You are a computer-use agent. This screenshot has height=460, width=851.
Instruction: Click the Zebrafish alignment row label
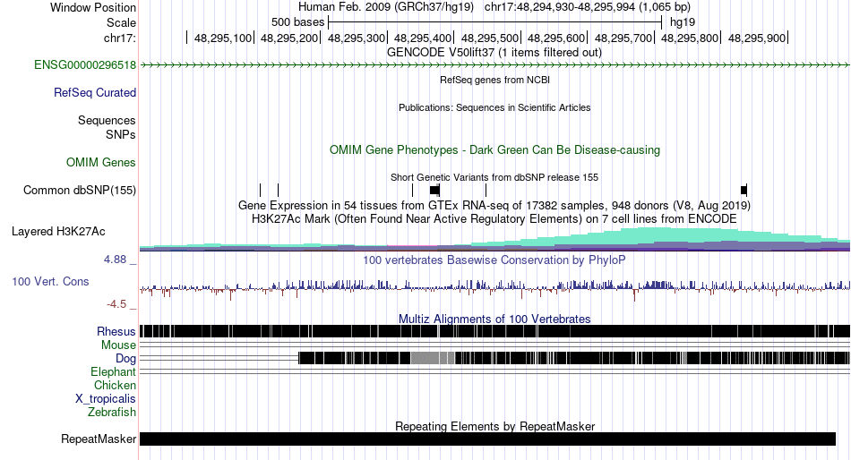112,413
